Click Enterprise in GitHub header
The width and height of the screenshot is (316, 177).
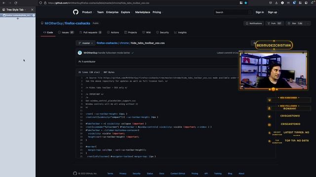[x=112, y=12]
